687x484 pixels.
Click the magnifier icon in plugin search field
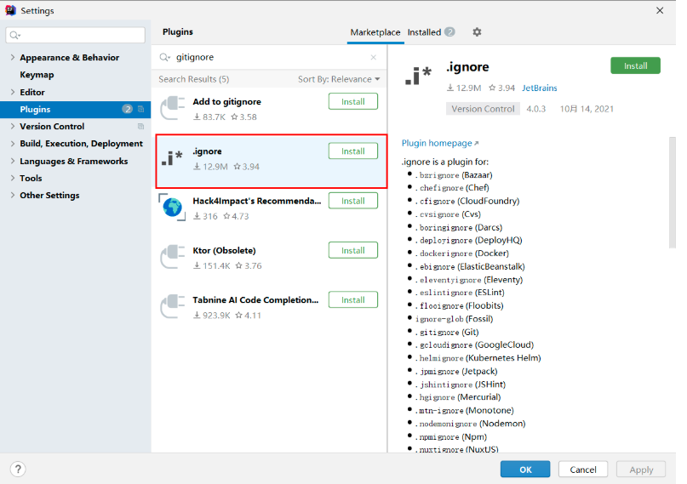(x=165, y=57)
